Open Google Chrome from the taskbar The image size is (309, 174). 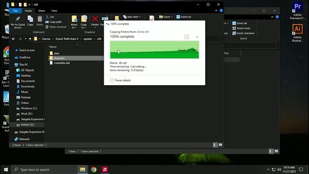click(x=94, y=170)
